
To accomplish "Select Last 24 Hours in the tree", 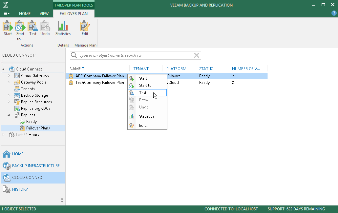I will (27, 135).
